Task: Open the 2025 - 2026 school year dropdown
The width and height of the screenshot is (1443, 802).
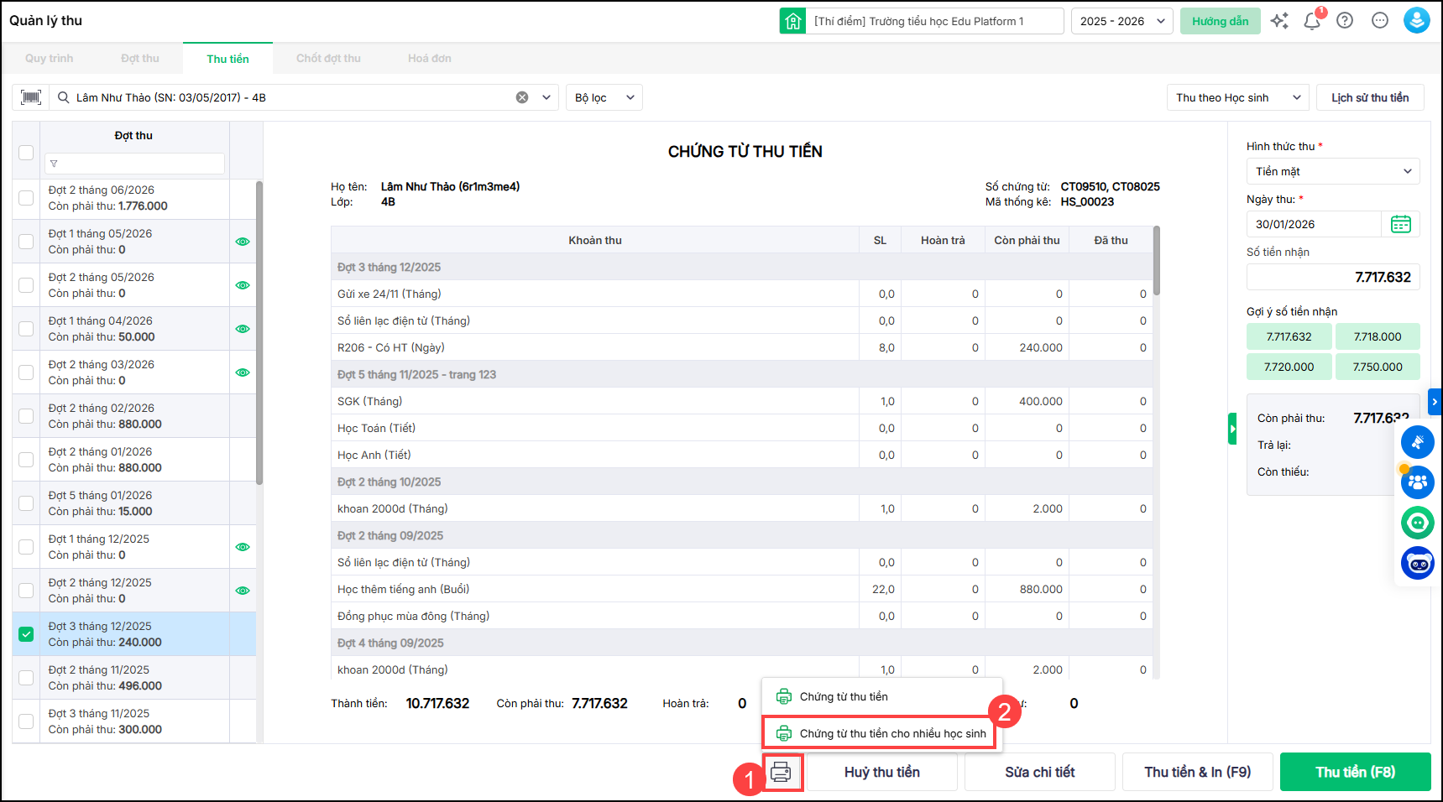Action: (x=1122, y=21)
